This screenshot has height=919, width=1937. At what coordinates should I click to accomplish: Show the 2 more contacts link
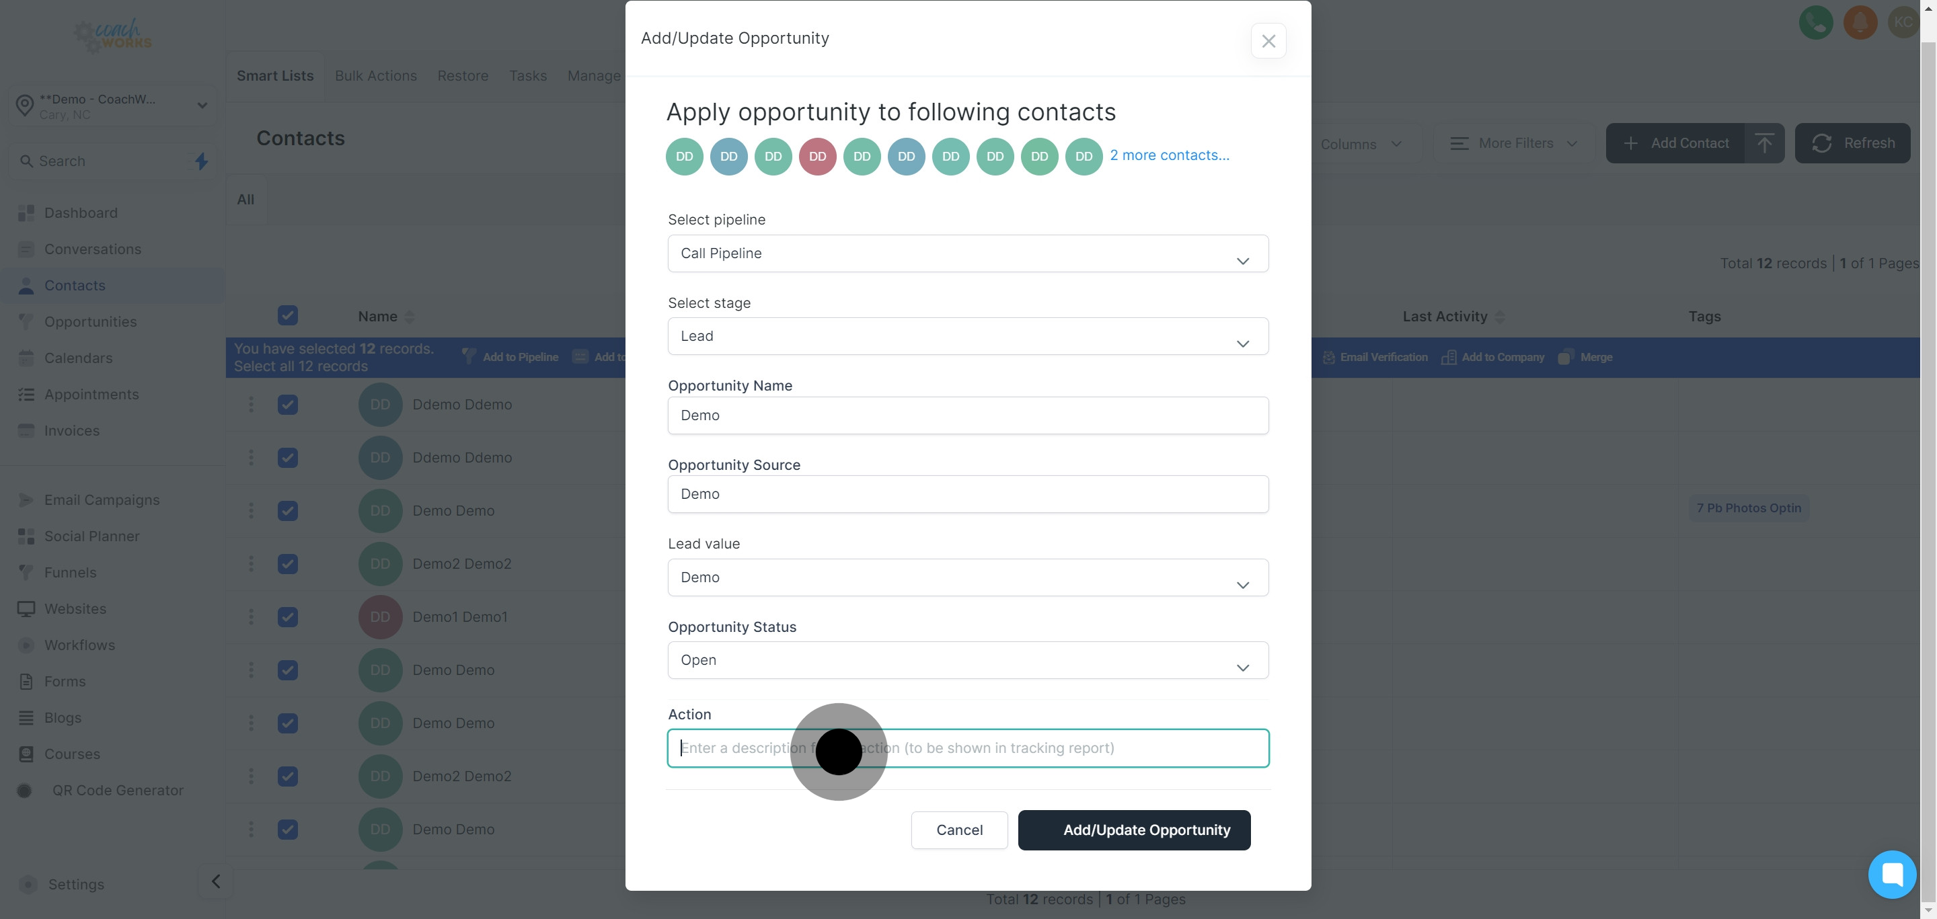pyautogui.click(x=1170, y=155)
